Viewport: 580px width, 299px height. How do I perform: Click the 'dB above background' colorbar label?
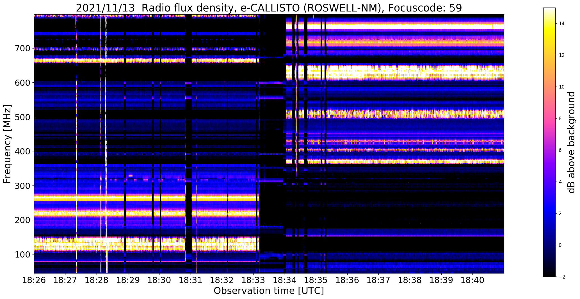tap(571, 142)
